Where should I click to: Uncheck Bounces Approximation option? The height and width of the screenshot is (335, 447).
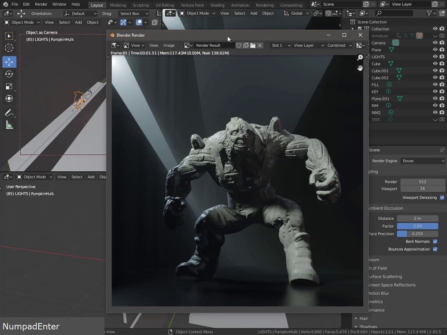click(435, 249)
